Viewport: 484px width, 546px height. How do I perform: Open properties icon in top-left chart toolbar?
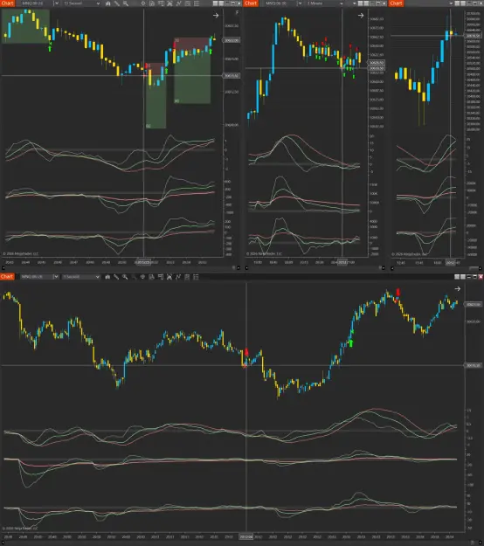point(197,3)
